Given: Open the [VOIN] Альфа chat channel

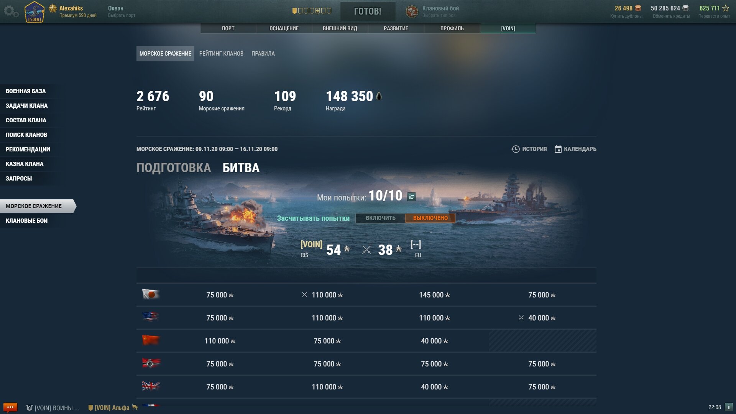Looking at the screenshot, I should [x=112, y=408].
